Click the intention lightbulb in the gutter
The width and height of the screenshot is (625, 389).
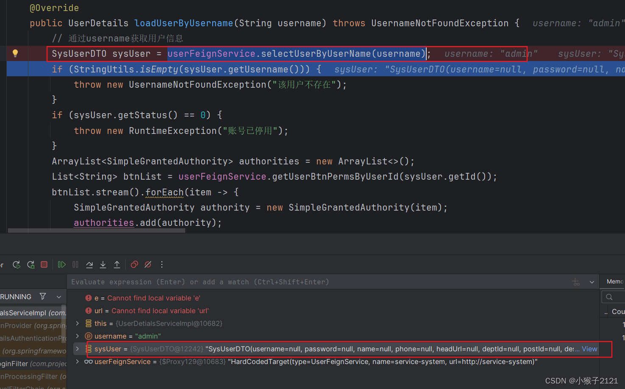(16, 53)
